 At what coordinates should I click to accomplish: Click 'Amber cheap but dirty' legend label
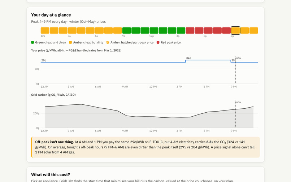(x=88, y=43)
